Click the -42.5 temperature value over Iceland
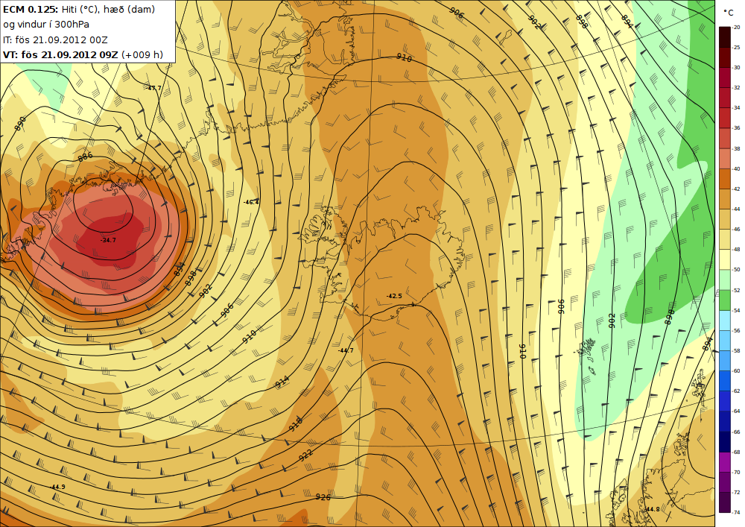Viewport: 745px width, 527px height. [x=394, y=296]
